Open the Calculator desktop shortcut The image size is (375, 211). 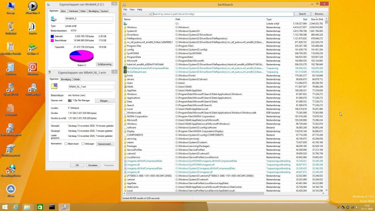(x=10, y=67)
